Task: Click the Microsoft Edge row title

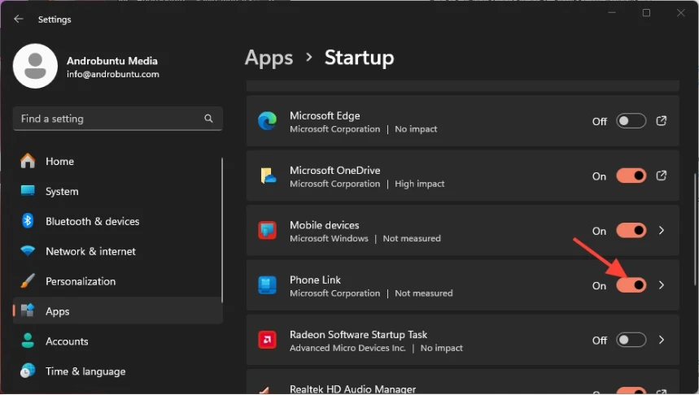Action: [325, 115]
